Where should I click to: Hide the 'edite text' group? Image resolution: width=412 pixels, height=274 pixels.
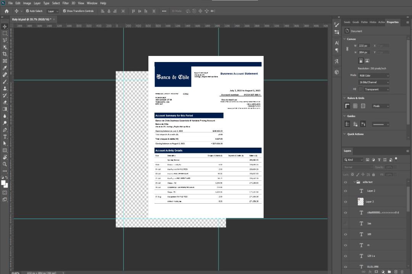[346, 182]
